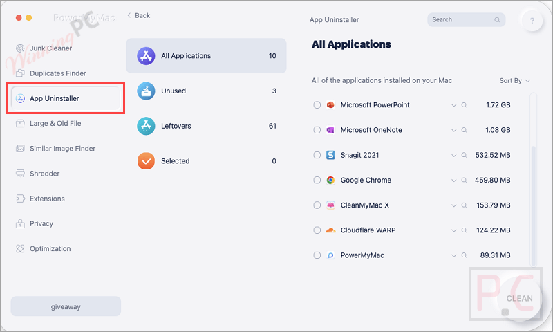The image size is (553, 332).
Task: Reveal Microsoft PowerPoint with magnifier icon
Action: (x=464, y=104)
